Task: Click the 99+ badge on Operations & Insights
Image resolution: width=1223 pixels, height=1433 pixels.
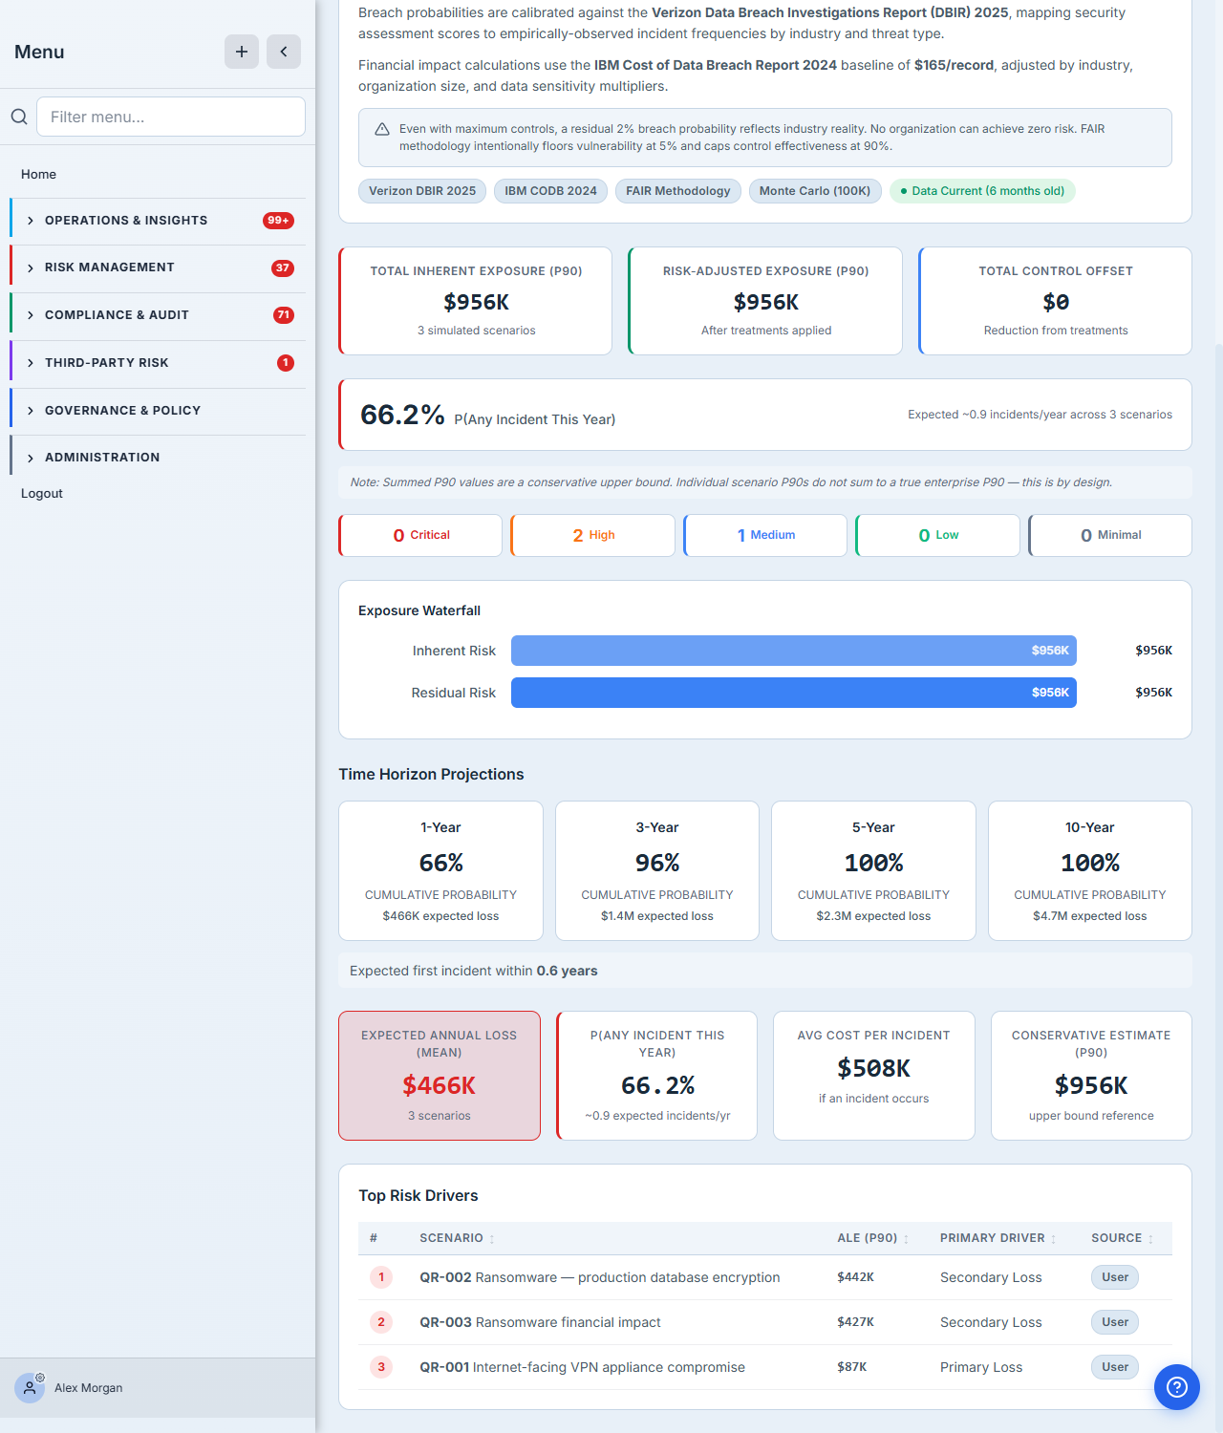Action: (x=278, y=221)
